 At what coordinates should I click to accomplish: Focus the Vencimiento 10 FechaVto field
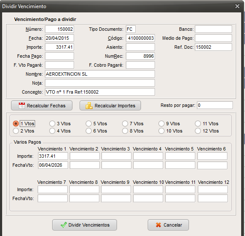tap(148, 198)
